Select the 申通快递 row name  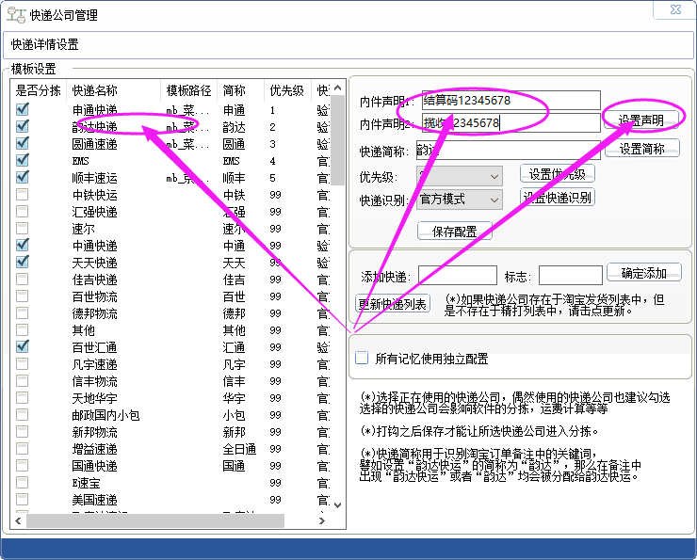click(x=95, y=110)
